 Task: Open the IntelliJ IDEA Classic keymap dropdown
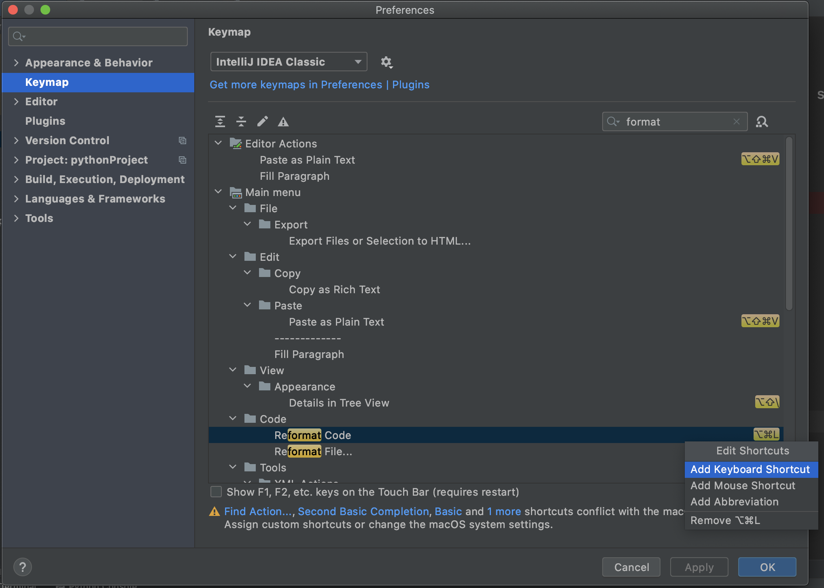[289, 62]
